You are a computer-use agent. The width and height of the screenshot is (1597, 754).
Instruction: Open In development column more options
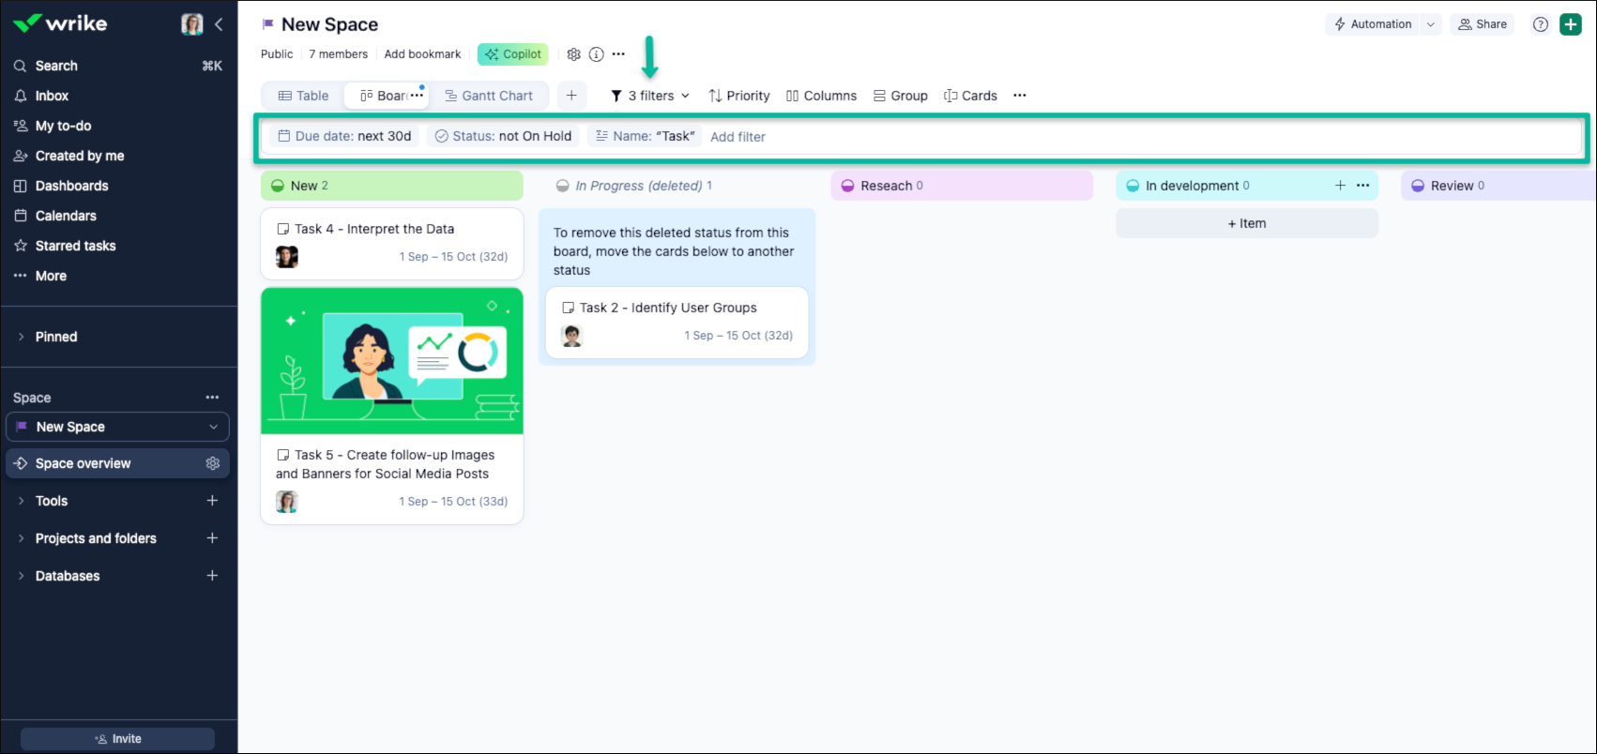1363,186
